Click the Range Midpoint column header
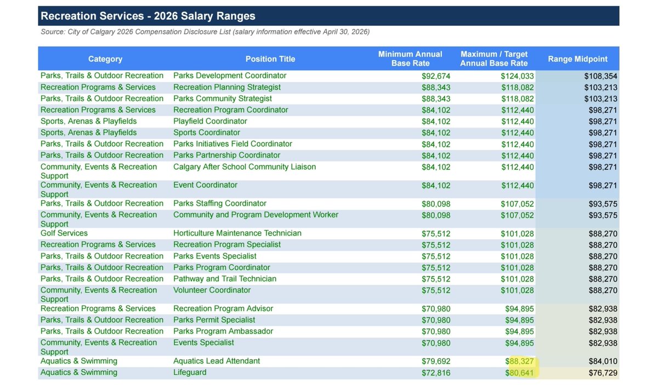 coord(578,59)
